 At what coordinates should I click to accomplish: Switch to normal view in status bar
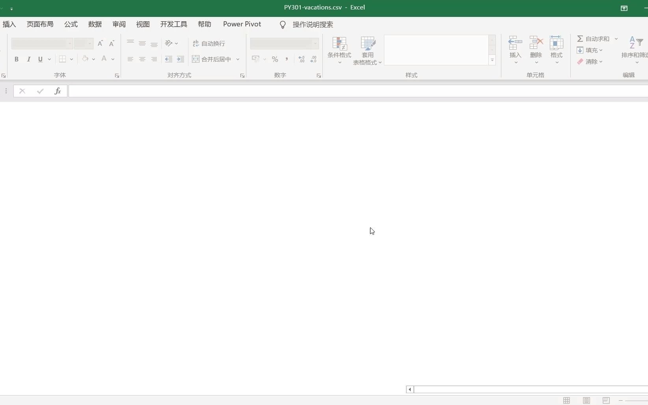click(567, 400)
